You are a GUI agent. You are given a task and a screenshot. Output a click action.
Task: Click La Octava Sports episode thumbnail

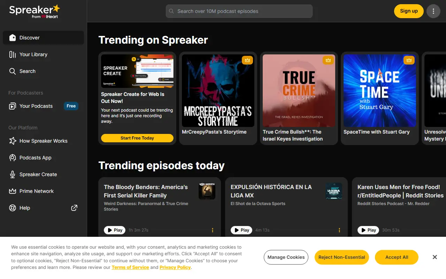tap(334, 191)
